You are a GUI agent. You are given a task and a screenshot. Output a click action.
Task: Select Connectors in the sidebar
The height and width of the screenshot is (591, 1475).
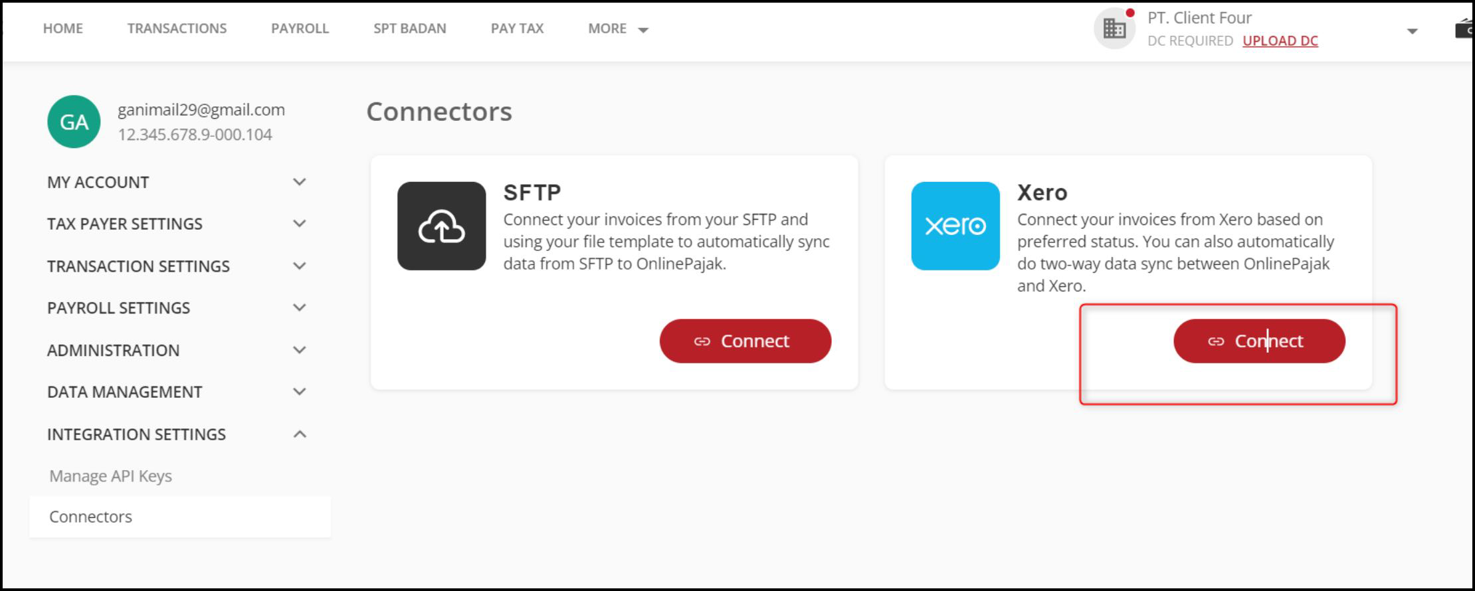[91, 517]
